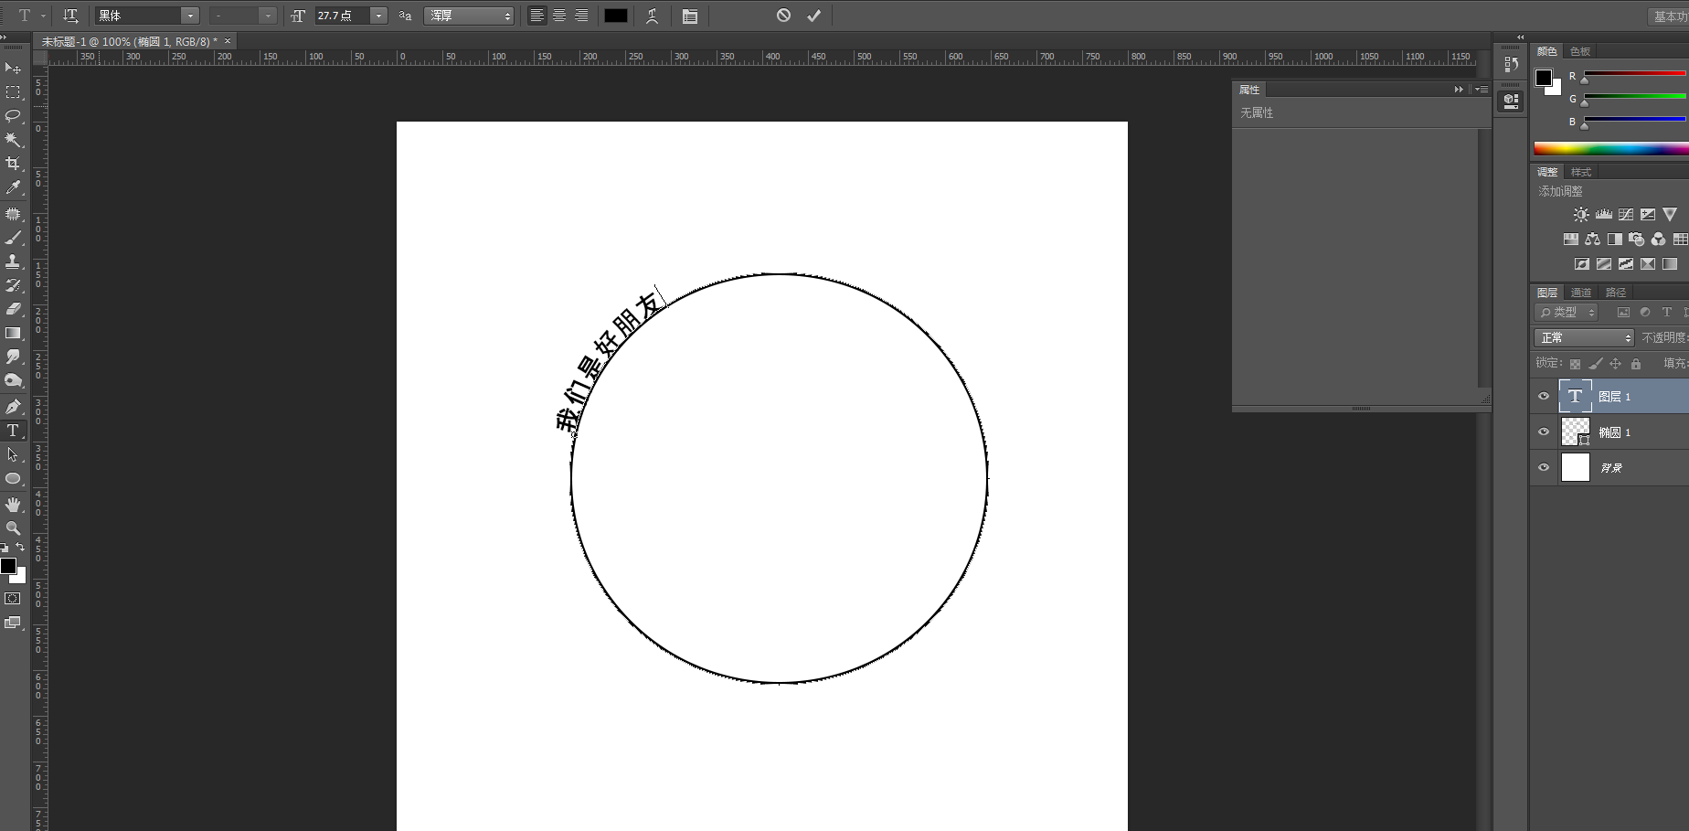Open the layer filter type dropdown 类型
1689x831 pixels.
(1566, 313)
